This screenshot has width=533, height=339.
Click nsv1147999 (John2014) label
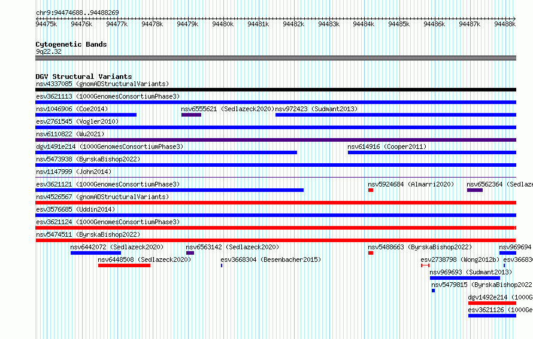click(74, 172)
